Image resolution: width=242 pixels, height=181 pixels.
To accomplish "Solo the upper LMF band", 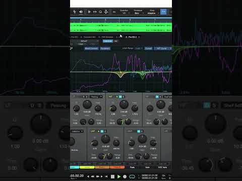I will point(124,97).
